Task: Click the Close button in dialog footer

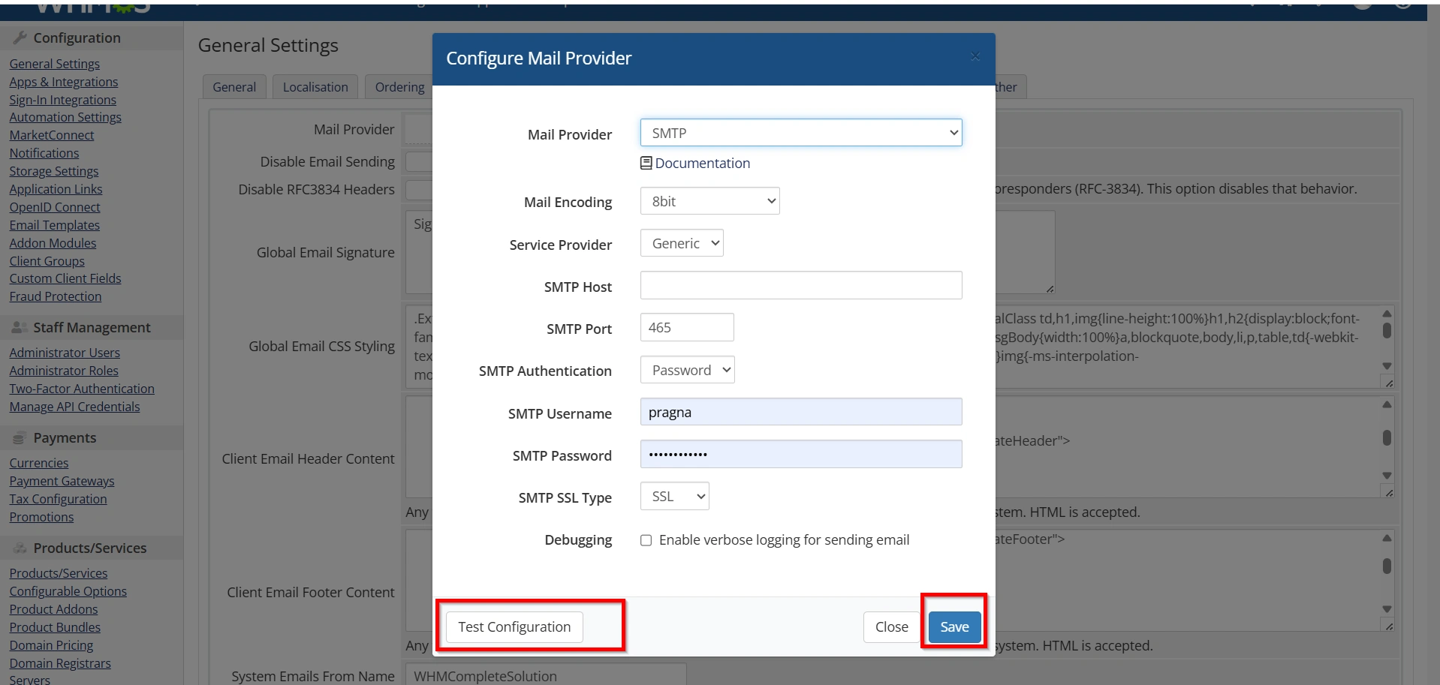Action: (x=891, y=626)
